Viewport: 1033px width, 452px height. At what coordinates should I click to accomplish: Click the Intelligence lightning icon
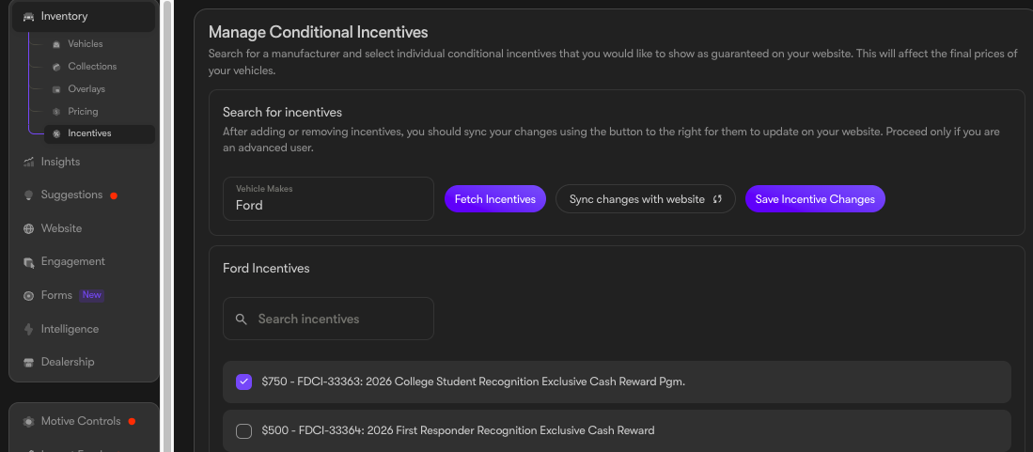[28, 330]
